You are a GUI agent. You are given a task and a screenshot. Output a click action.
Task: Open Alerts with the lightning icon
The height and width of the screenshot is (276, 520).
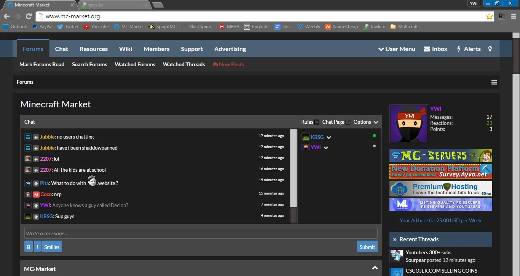point(469,49)
